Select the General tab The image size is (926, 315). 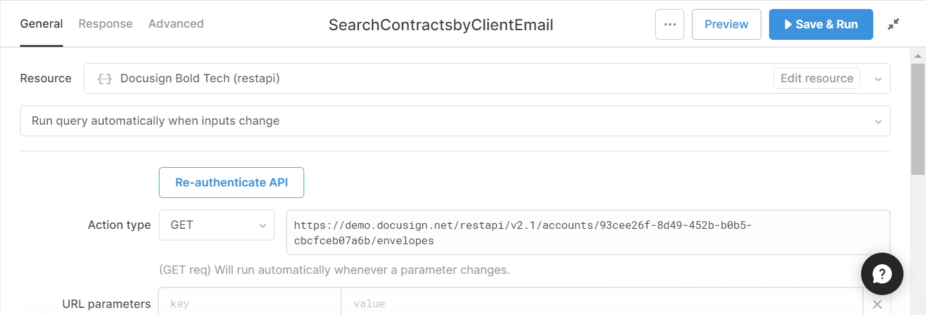[x=41, y=24]
